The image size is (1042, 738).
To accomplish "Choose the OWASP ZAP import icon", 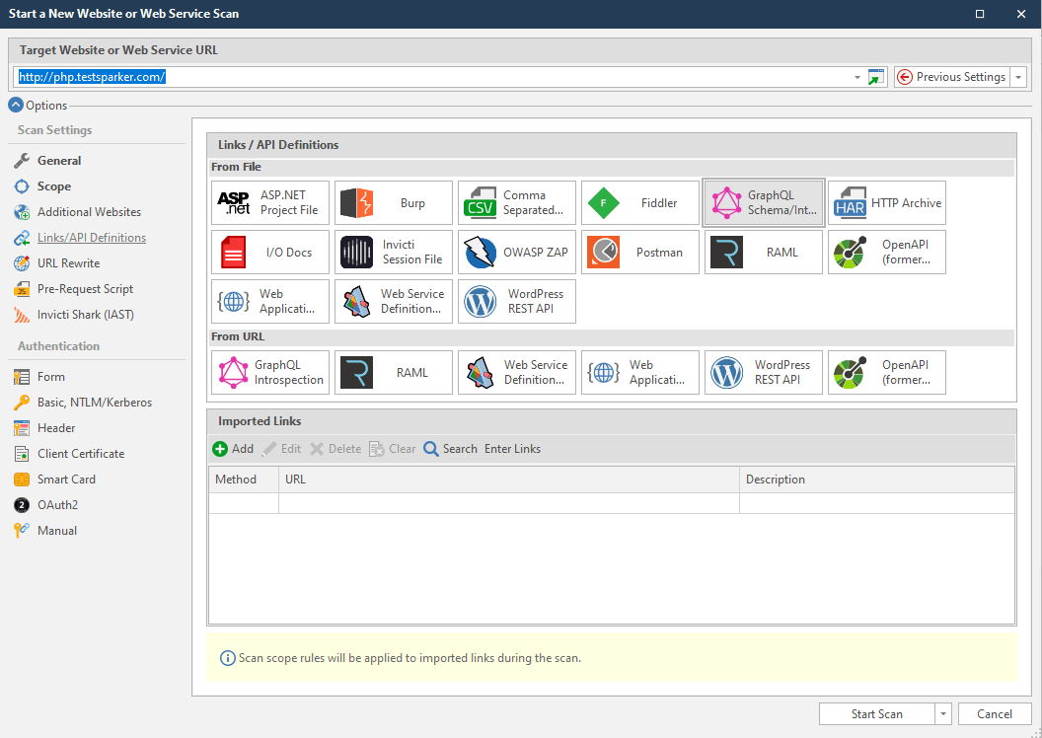I will point(516,252).
